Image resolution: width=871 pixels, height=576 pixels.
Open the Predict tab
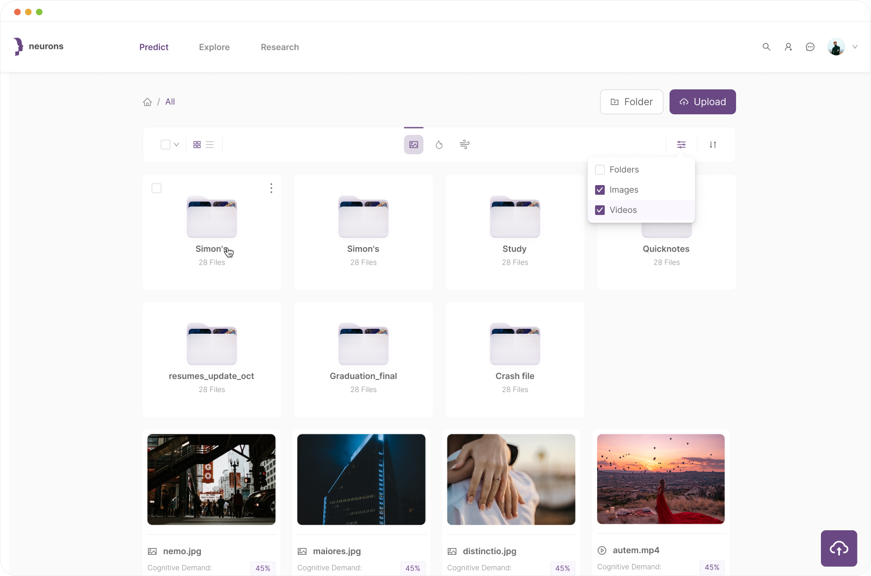click(154, 47)
